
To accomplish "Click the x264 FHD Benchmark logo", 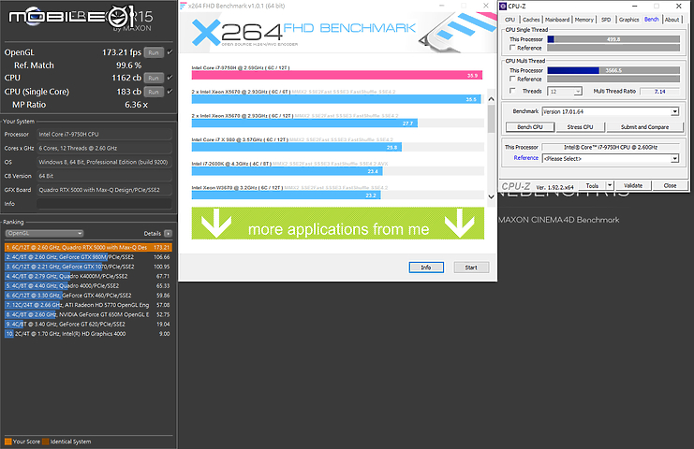I will click(x=303, y=32).
